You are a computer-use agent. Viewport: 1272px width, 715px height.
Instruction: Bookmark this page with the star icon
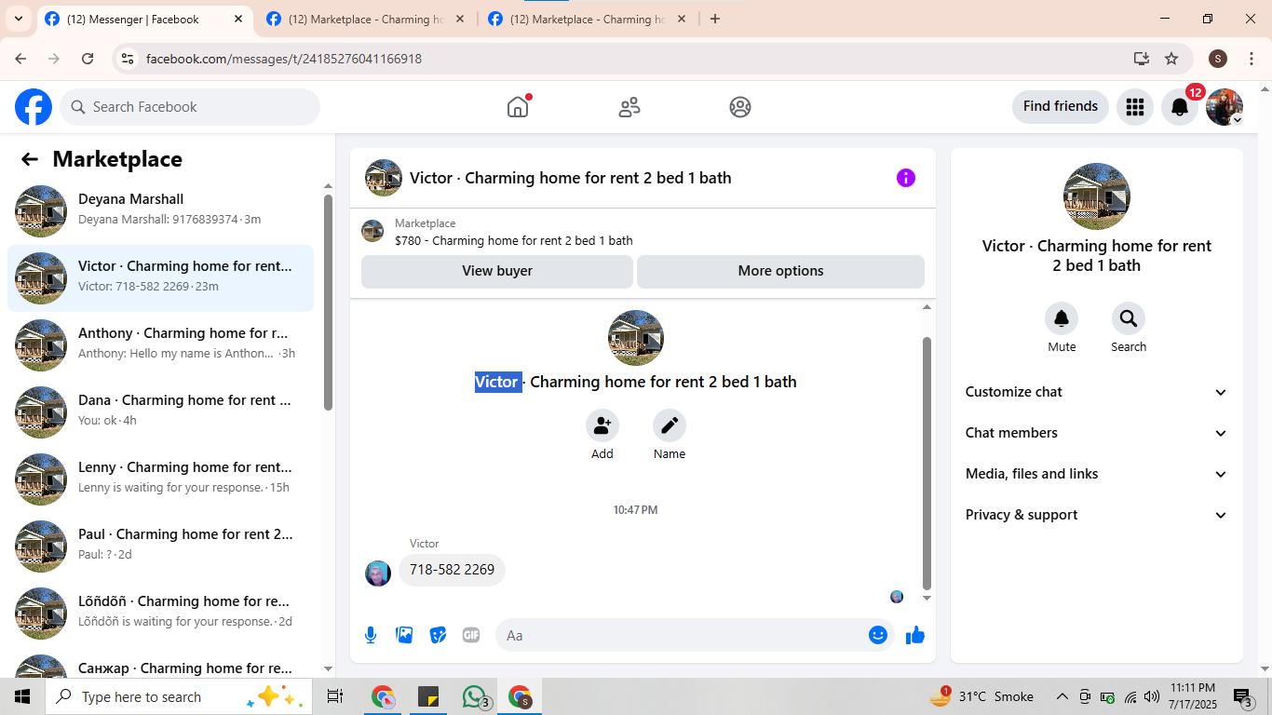coord(1171,59)
